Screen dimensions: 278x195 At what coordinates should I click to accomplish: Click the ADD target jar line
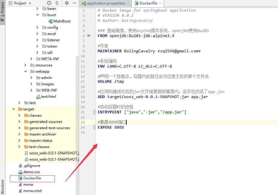click(153, 97)
